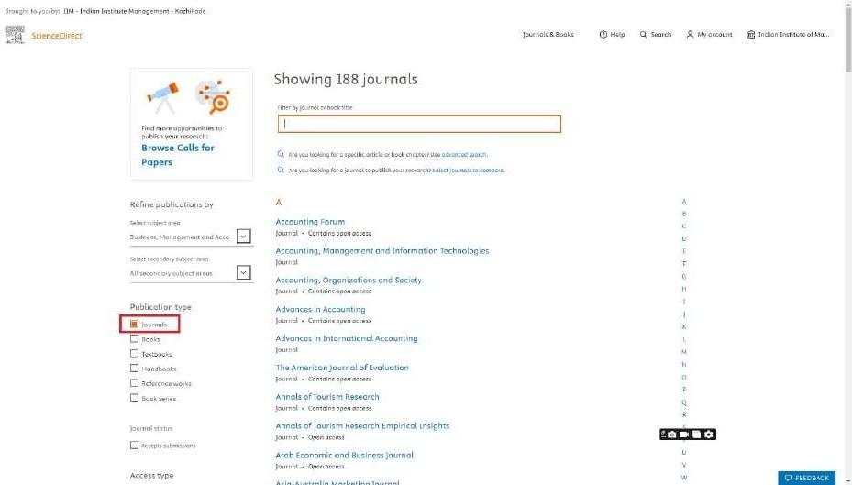
Task: Click the Feedback button
Action: click(x=807, y=478)
